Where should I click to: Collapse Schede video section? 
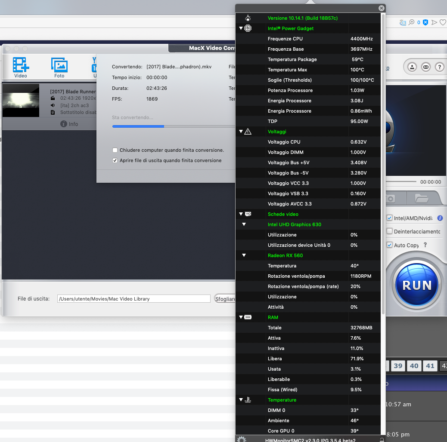tap(241, 214)
